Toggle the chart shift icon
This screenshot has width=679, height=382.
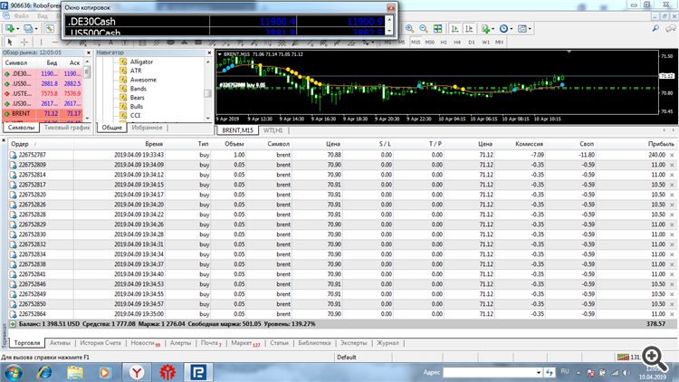point(469,29)
